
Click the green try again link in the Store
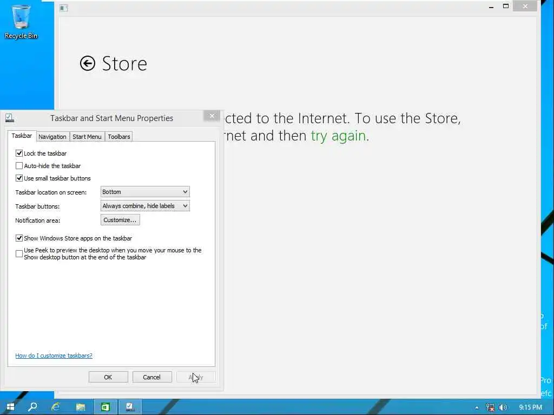338,136
